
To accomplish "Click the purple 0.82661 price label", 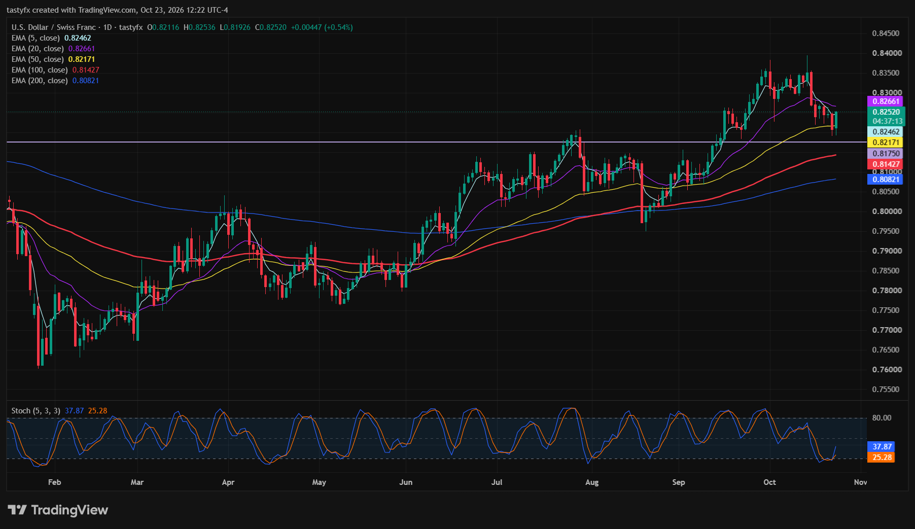I will (886, 101).
